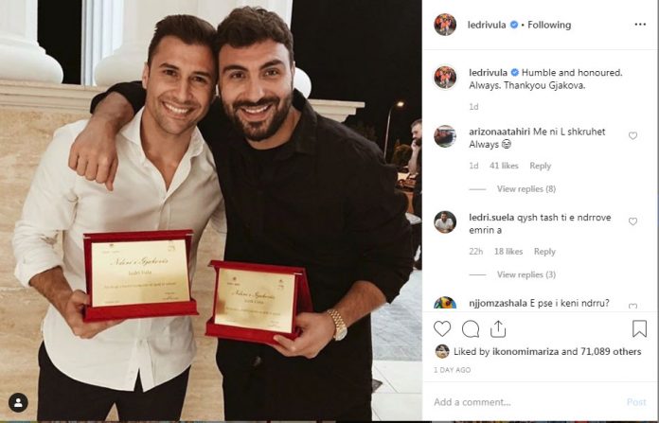The image size is (659, 423).
Task: Open the njjomzashala commenter username
Action: coord(498,303)
